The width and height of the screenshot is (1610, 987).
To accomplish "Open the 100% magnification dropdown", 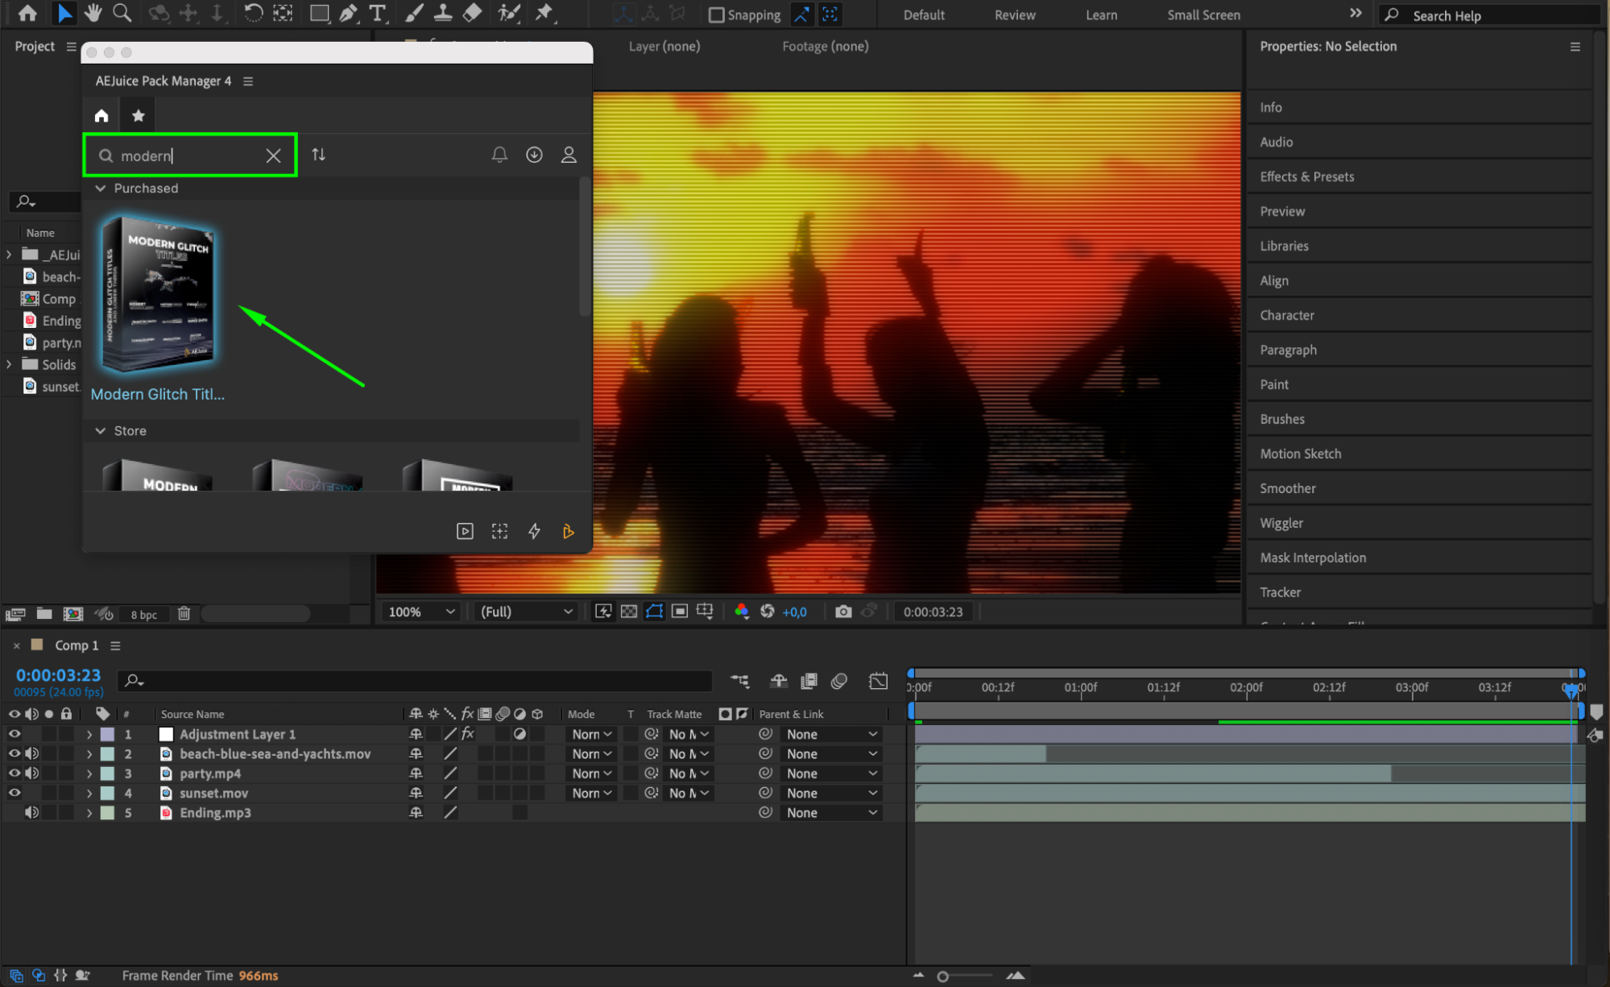I will point(422,612).
